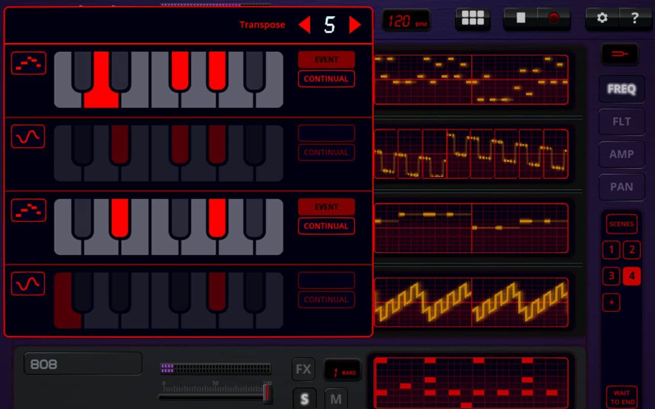Click the stop playback square button
This screenshot has height=409, width=655.
[x=520, y=18]
